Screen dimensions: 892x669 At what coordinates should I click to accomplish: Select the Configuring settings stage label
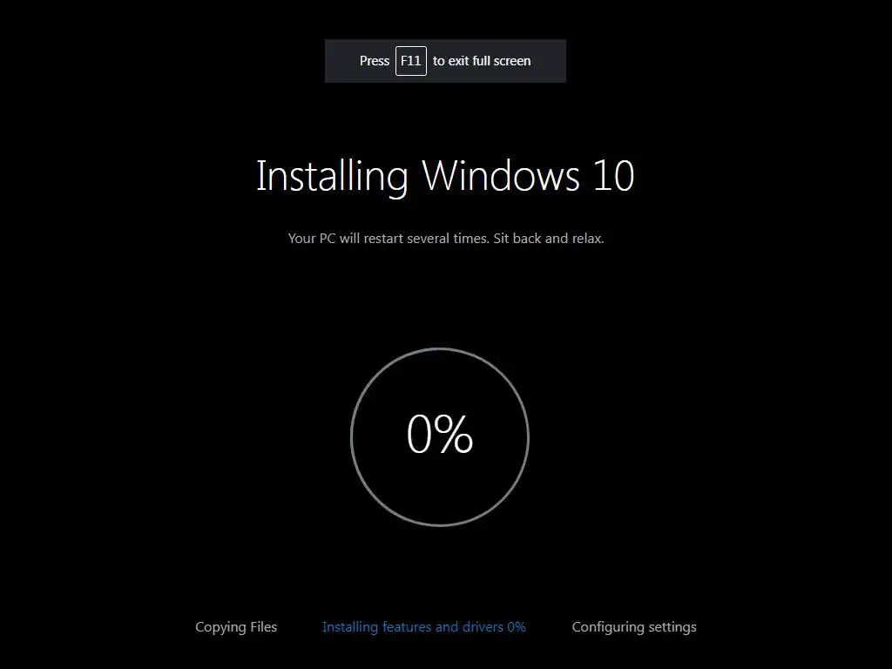[x=634, y=627]
